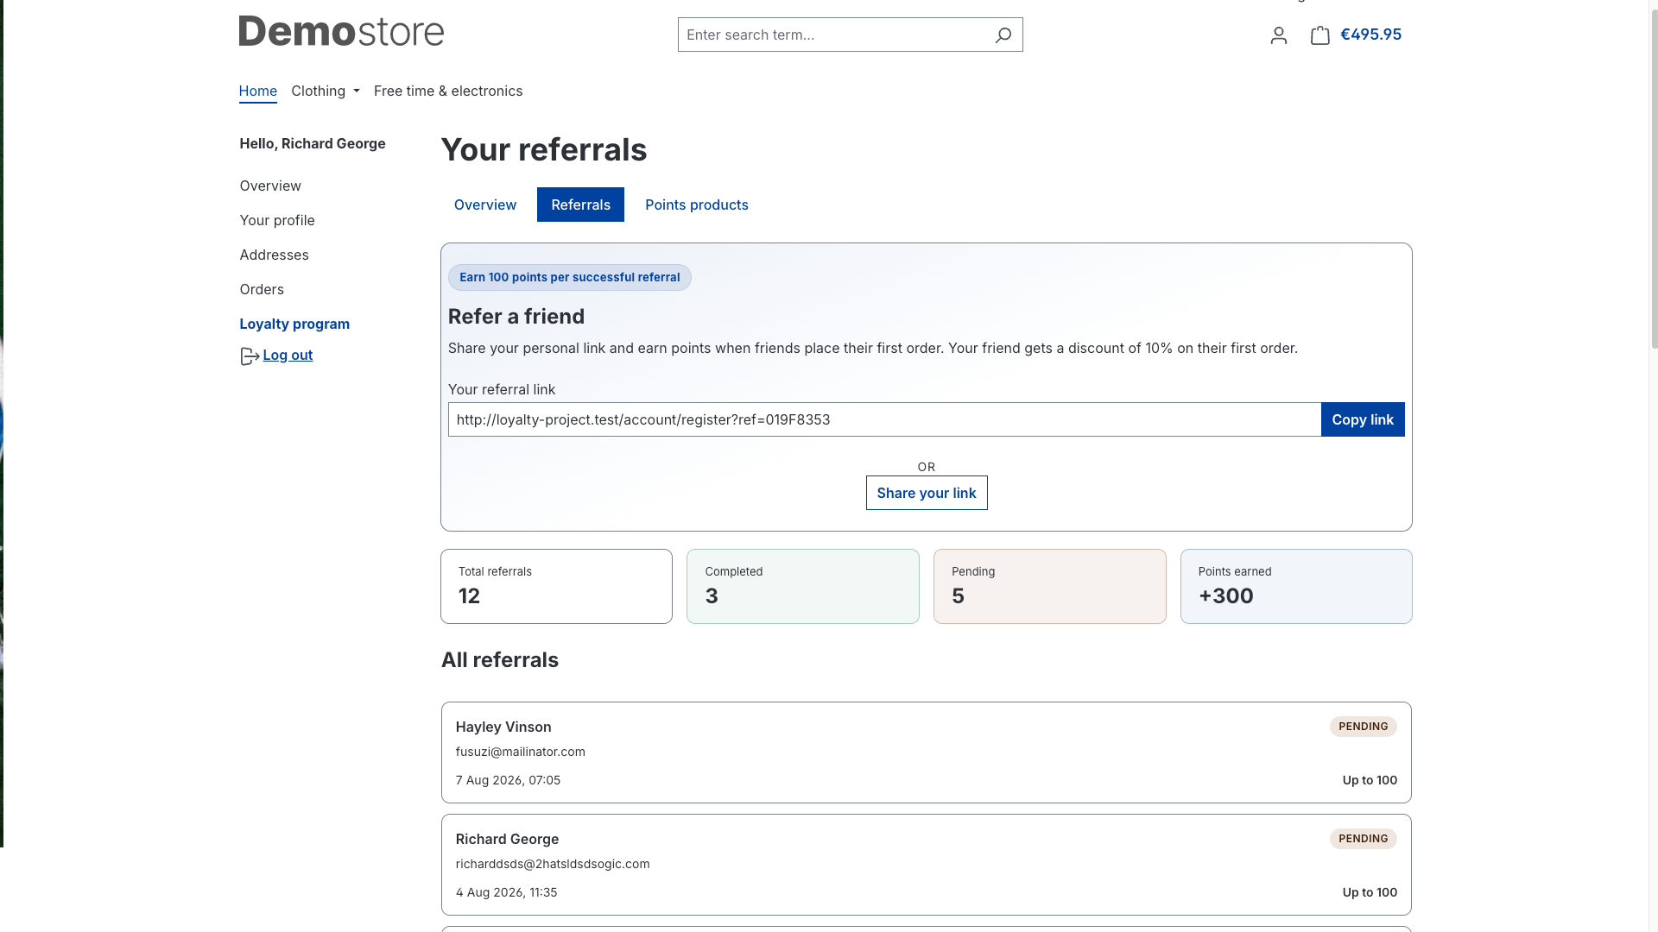Screen dimensions: 1658x932
Task: Click the PENDING badge for Richard George referral
Action: coord(1364,839)
